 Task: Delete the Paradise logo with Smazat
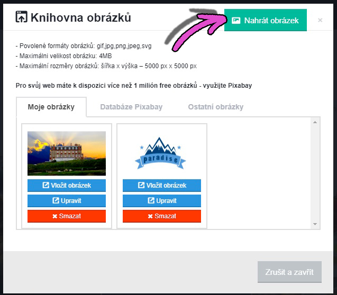pos(162,216)
